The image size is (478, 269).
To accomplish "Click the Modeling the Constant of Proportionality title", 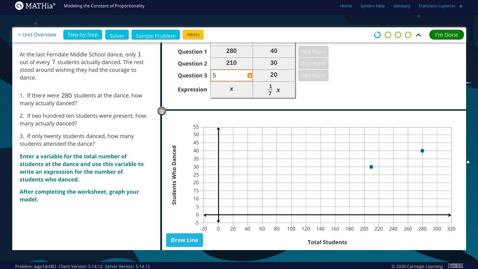I will [x=104, y=6].
